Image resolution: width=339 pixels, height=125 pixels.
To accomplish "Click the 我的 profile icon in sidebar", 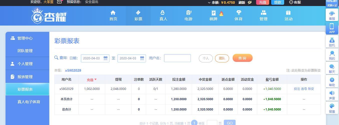I will coord(332,55).
